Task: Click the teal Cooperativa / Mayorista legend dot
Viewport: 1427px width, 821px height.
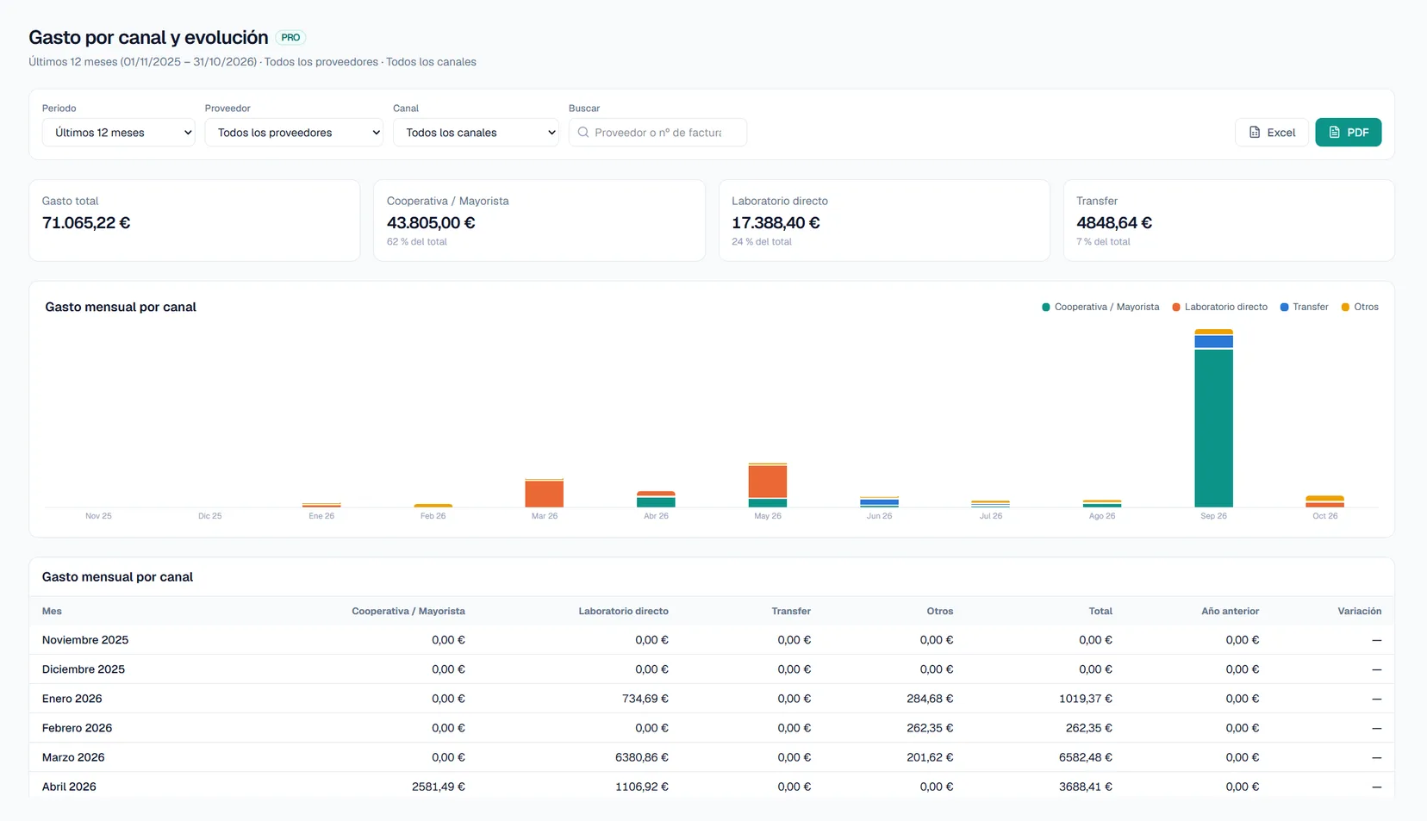Action: pyautogui.click(x=1046, y=307)
